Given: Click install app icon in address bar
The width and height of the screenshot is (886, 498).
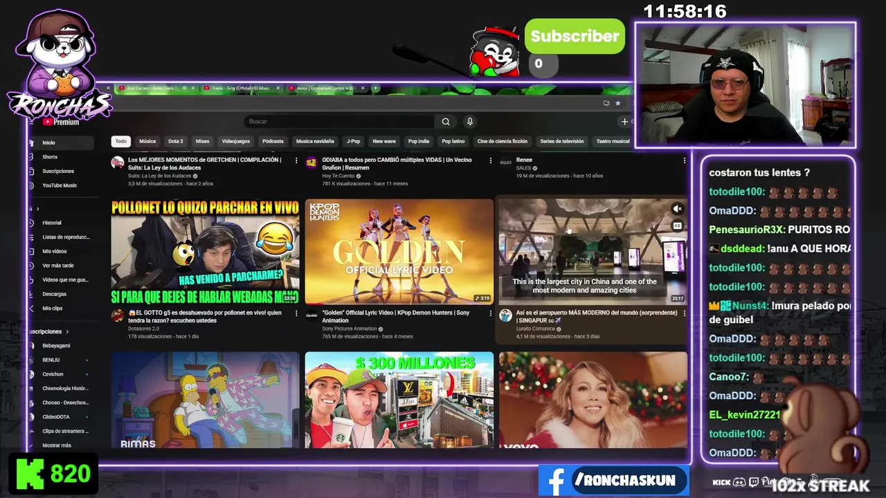Looking at the screenshot, I should [x=606, y=103].
